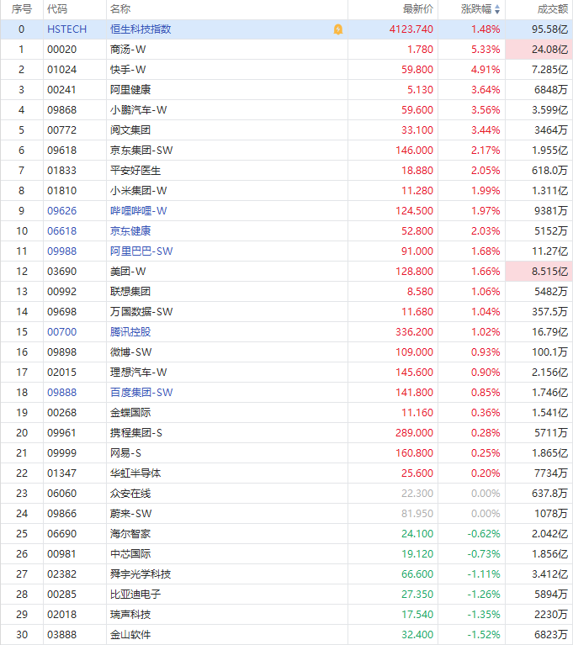The image size is (573, 645).
Task: Click the 名称 column header
Action: click(120, 9)
